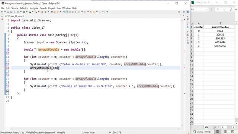Click the Coverage launch icon in Eclipse toolbar

coord(30,12)
